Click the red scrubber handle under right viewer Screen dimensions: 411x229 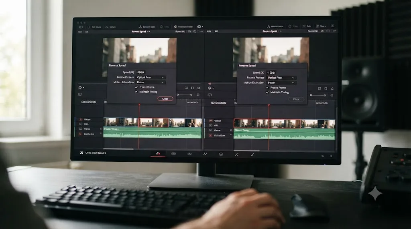tap(210, 84)
